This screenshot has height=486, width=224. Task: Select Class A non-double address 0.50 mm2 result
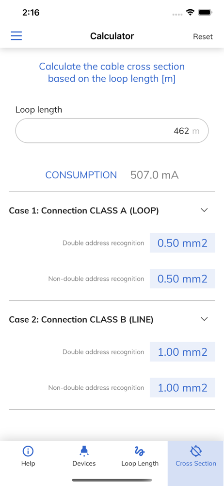[x=182, y=278]
